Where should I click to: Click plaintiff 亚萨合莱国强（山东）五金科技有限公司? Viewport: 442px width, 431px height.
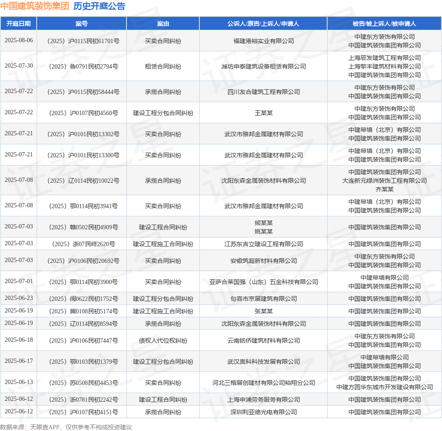tap(264, 282)
